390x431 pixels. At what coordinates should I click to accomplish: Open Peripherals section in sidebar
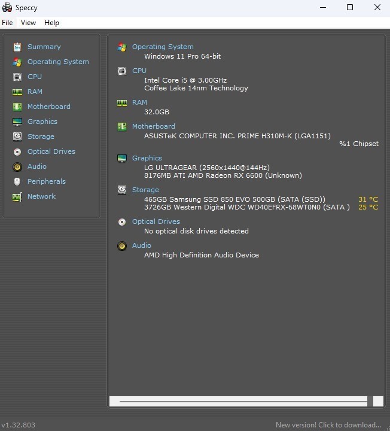pyautogui.click(x=47, y=181)
